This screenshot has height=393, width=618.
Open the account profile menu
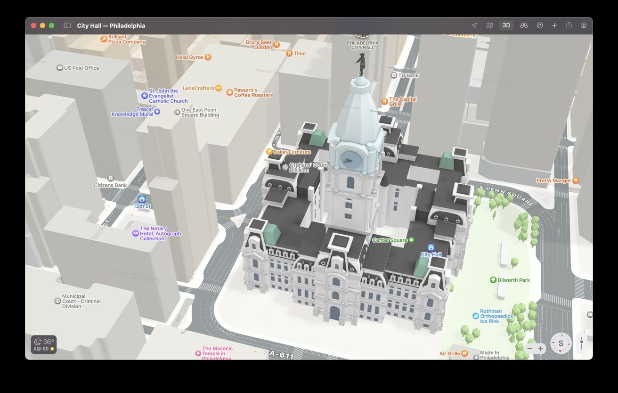(x=584, y=25)
